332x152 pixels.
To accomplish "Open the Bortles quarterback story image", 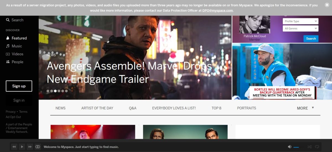I will point(282,72).
